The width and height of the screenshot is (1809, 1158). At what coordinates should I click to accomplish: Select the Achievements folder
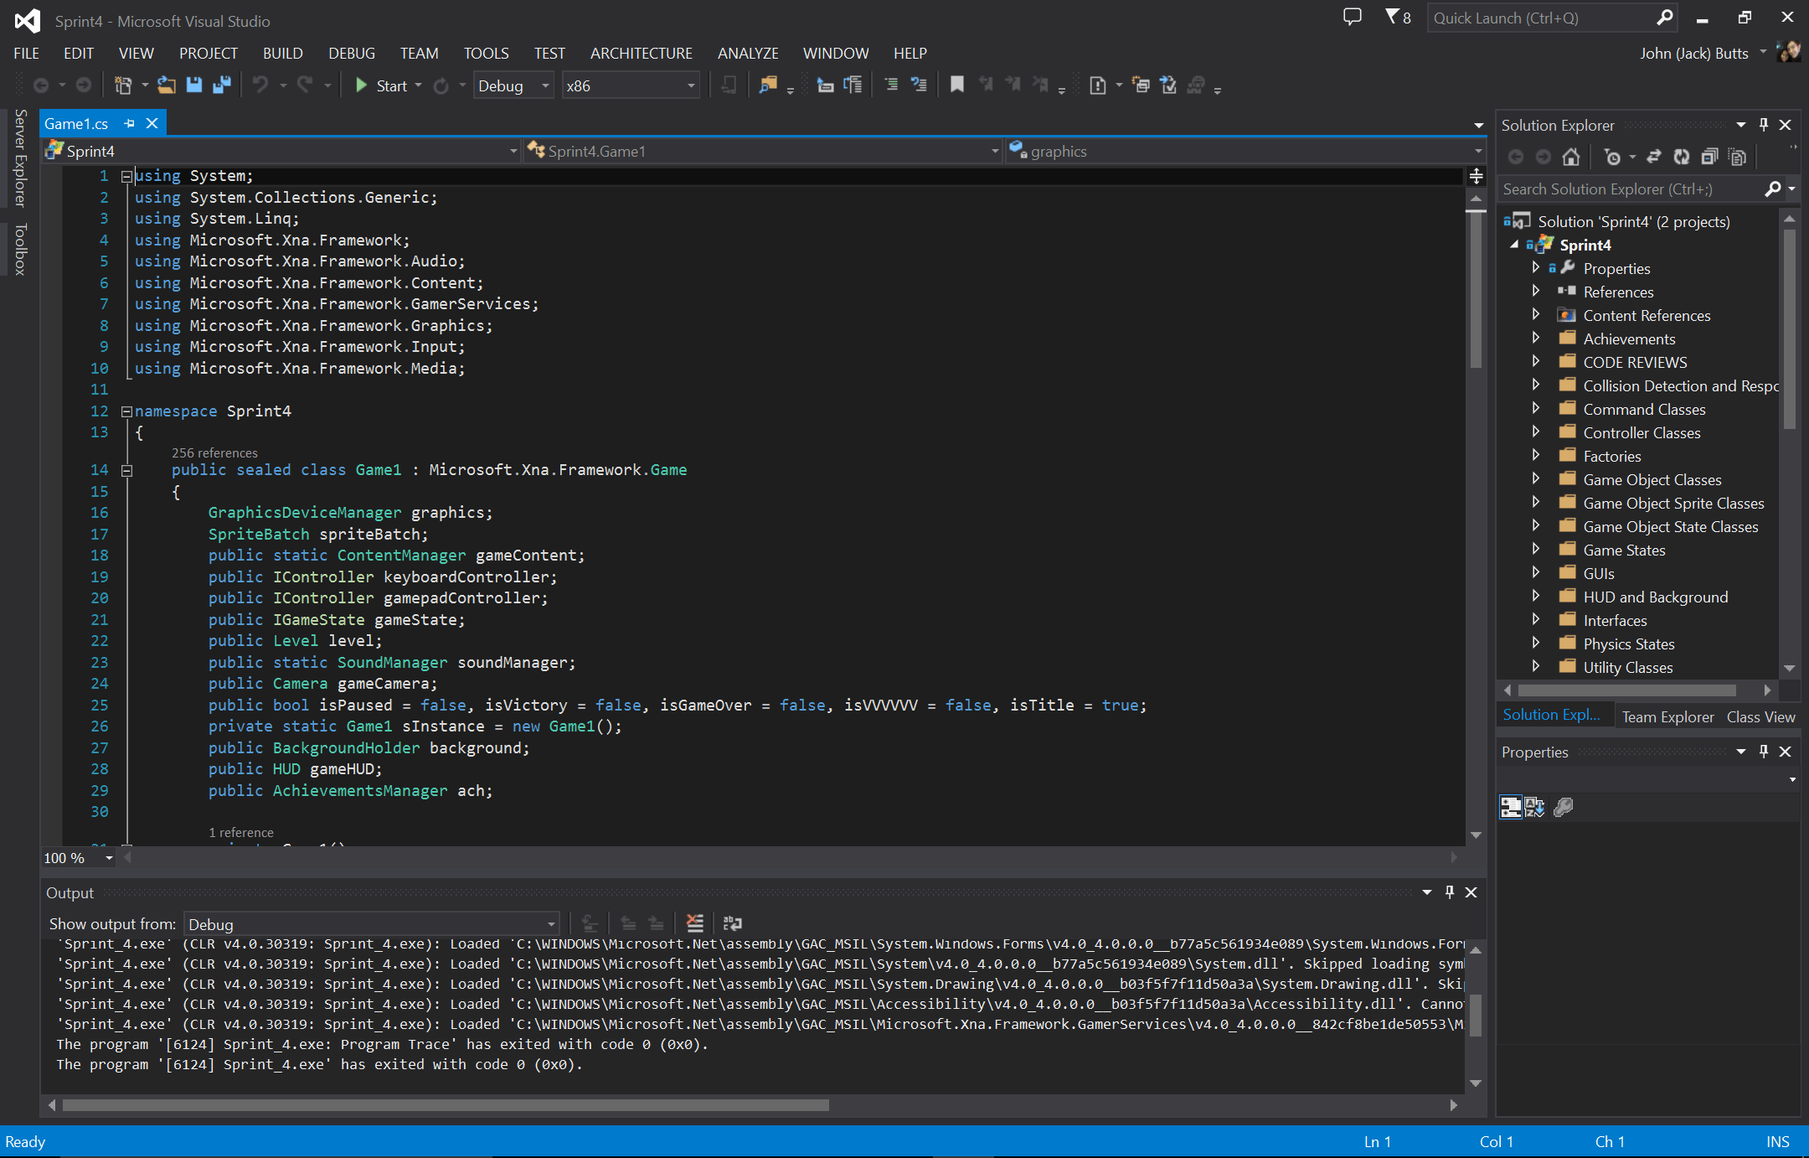1629,339
